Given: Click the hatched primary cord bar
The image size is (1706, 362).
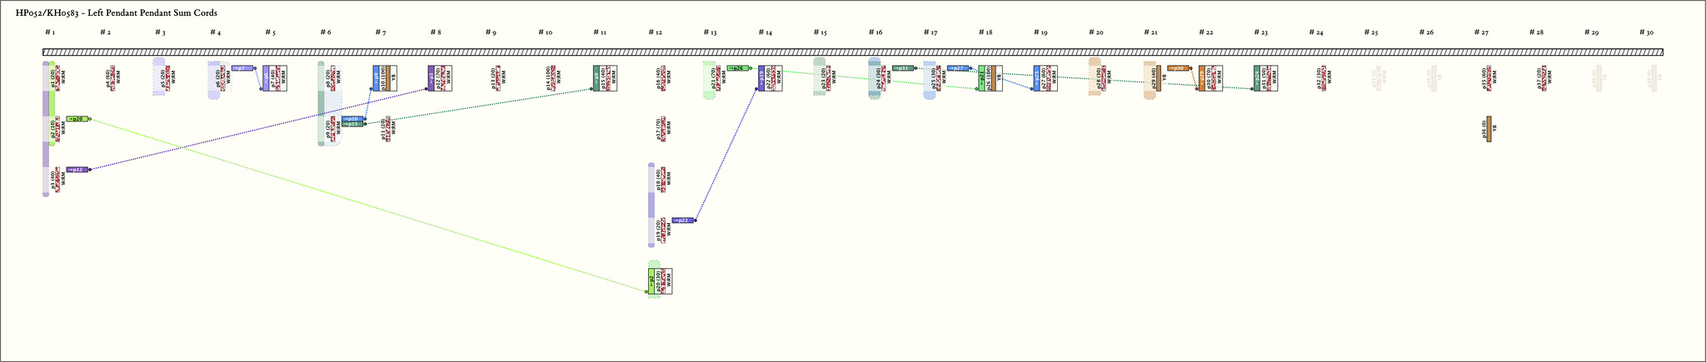Looking at the screenshot, I should [x=853, y=52].
